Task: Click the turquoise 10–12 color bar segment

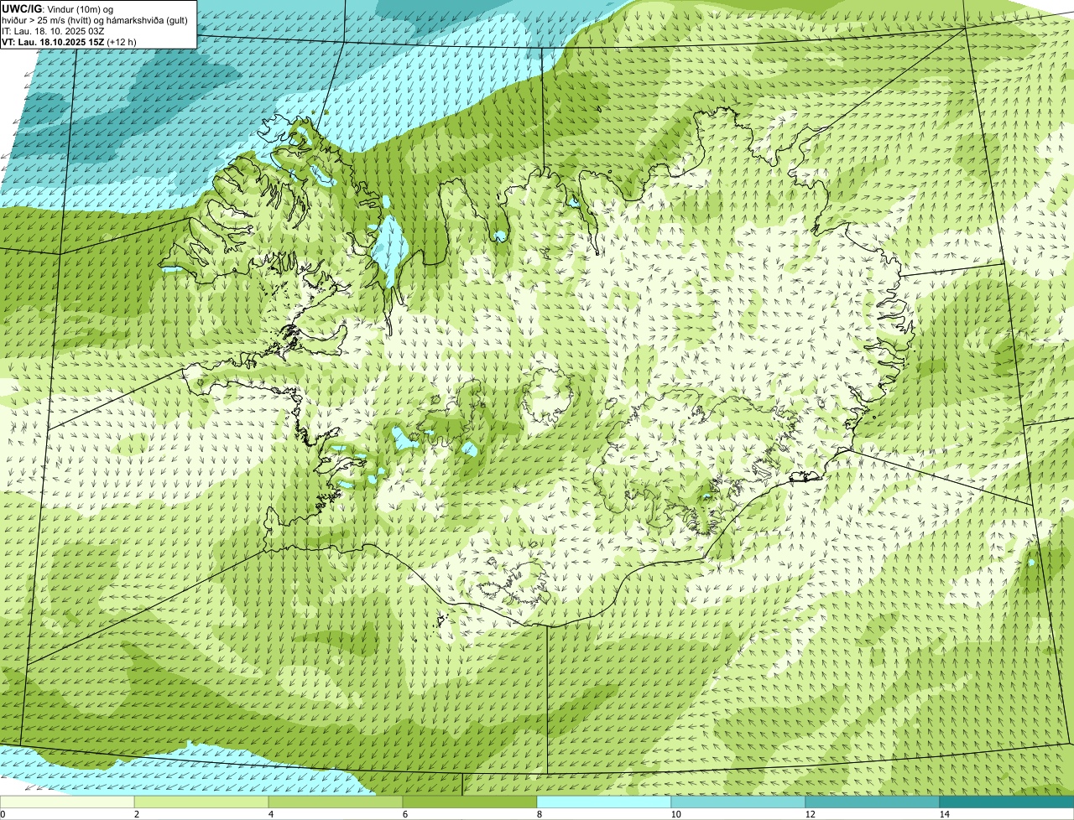Action: coord(738,802)
